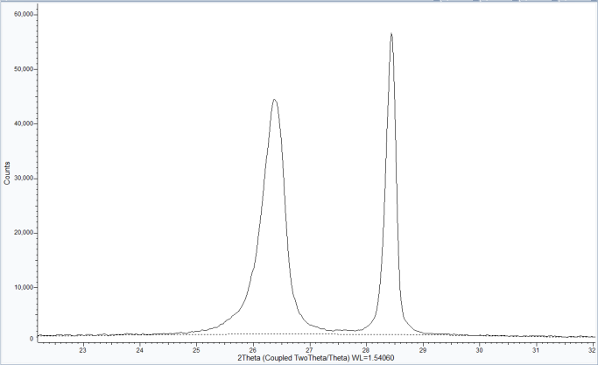Click the apex of the tallest peak near 28.4

[x=391, y=34]
